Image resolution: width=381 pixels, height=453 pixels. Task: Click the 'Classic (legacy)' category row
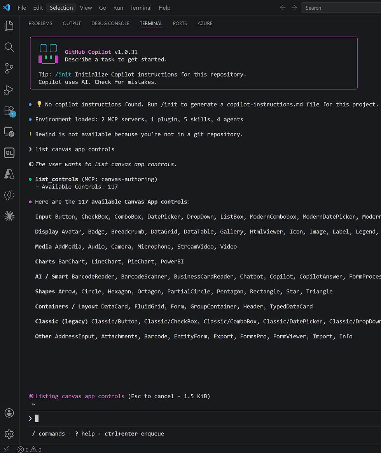tap(208, 322)
